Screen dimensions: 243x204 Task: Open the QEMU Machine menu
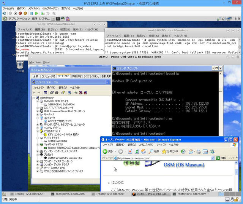[35, 62]
